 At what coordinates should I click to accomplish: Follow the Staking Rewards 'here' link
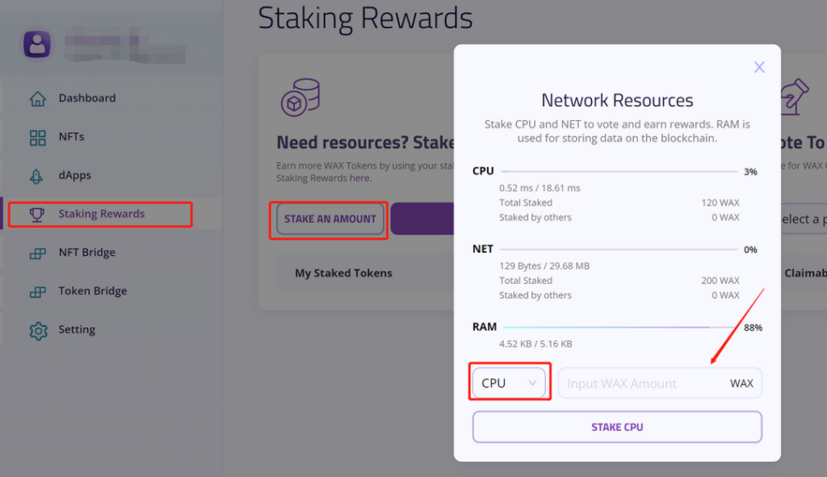tap(359, 178)
